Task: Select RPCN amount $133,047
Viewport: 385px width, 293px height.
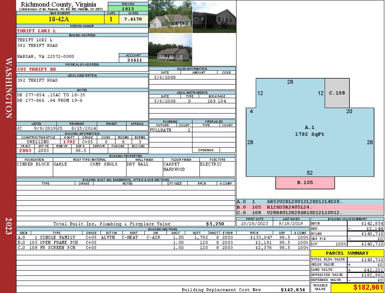Action: [x=261, y=238]
